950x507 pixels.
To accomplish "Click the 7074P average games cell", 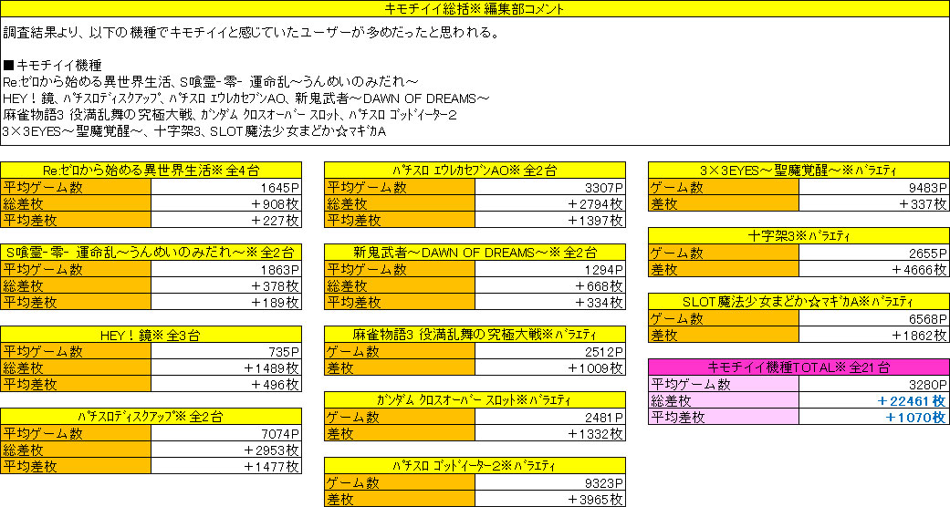I will click(x=225, y=433).
